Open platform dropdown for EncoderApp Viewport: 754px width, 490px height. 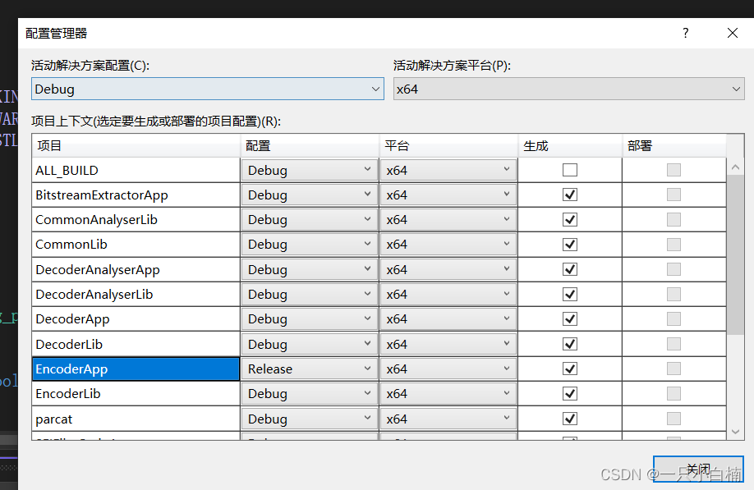448,369
